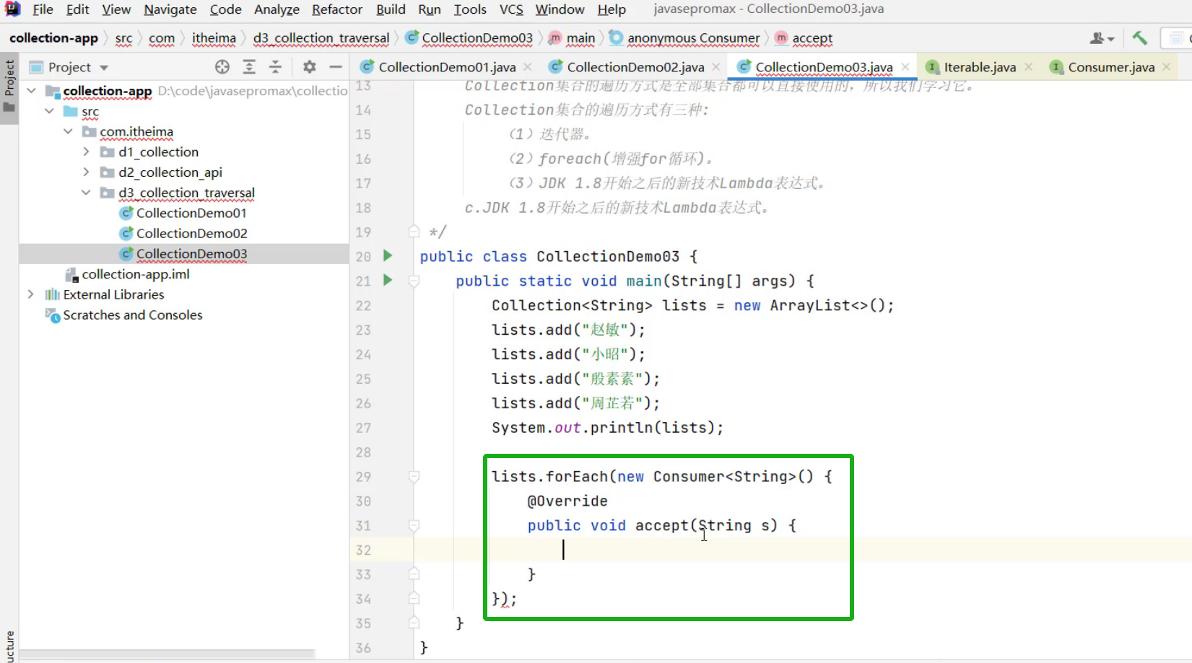Screen dimensions: 1192x663
Task: Collapse the com.itheima package node
Action: [68, 131]
